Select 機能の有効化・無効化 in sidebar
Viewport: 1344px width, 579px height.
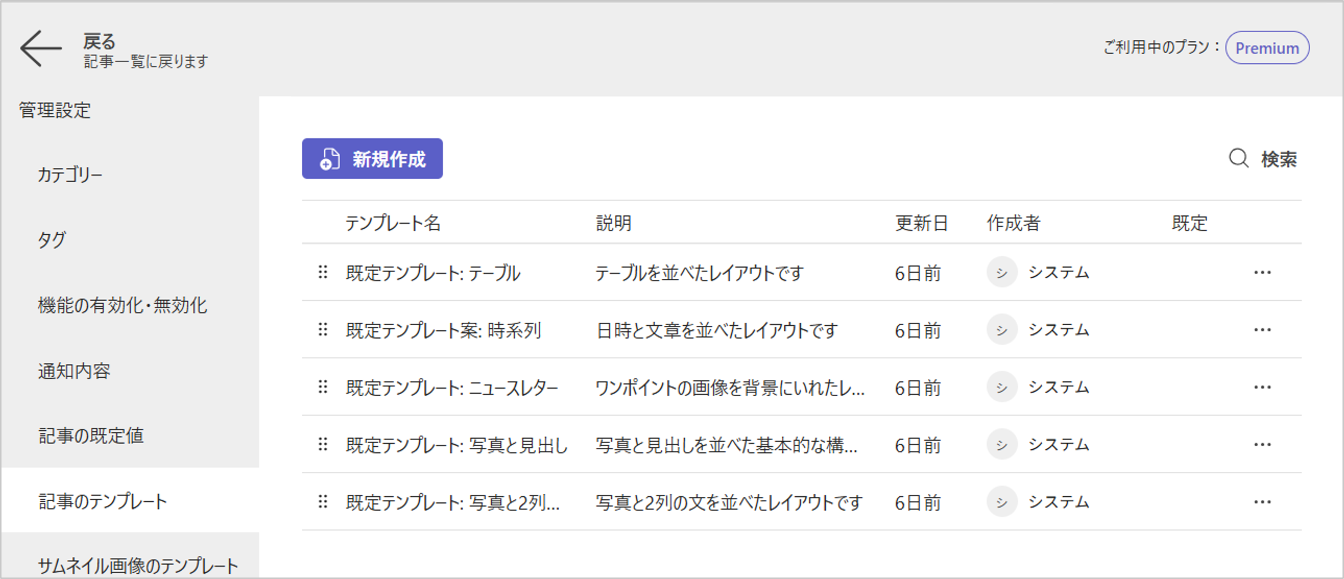(x=123, y=305)
